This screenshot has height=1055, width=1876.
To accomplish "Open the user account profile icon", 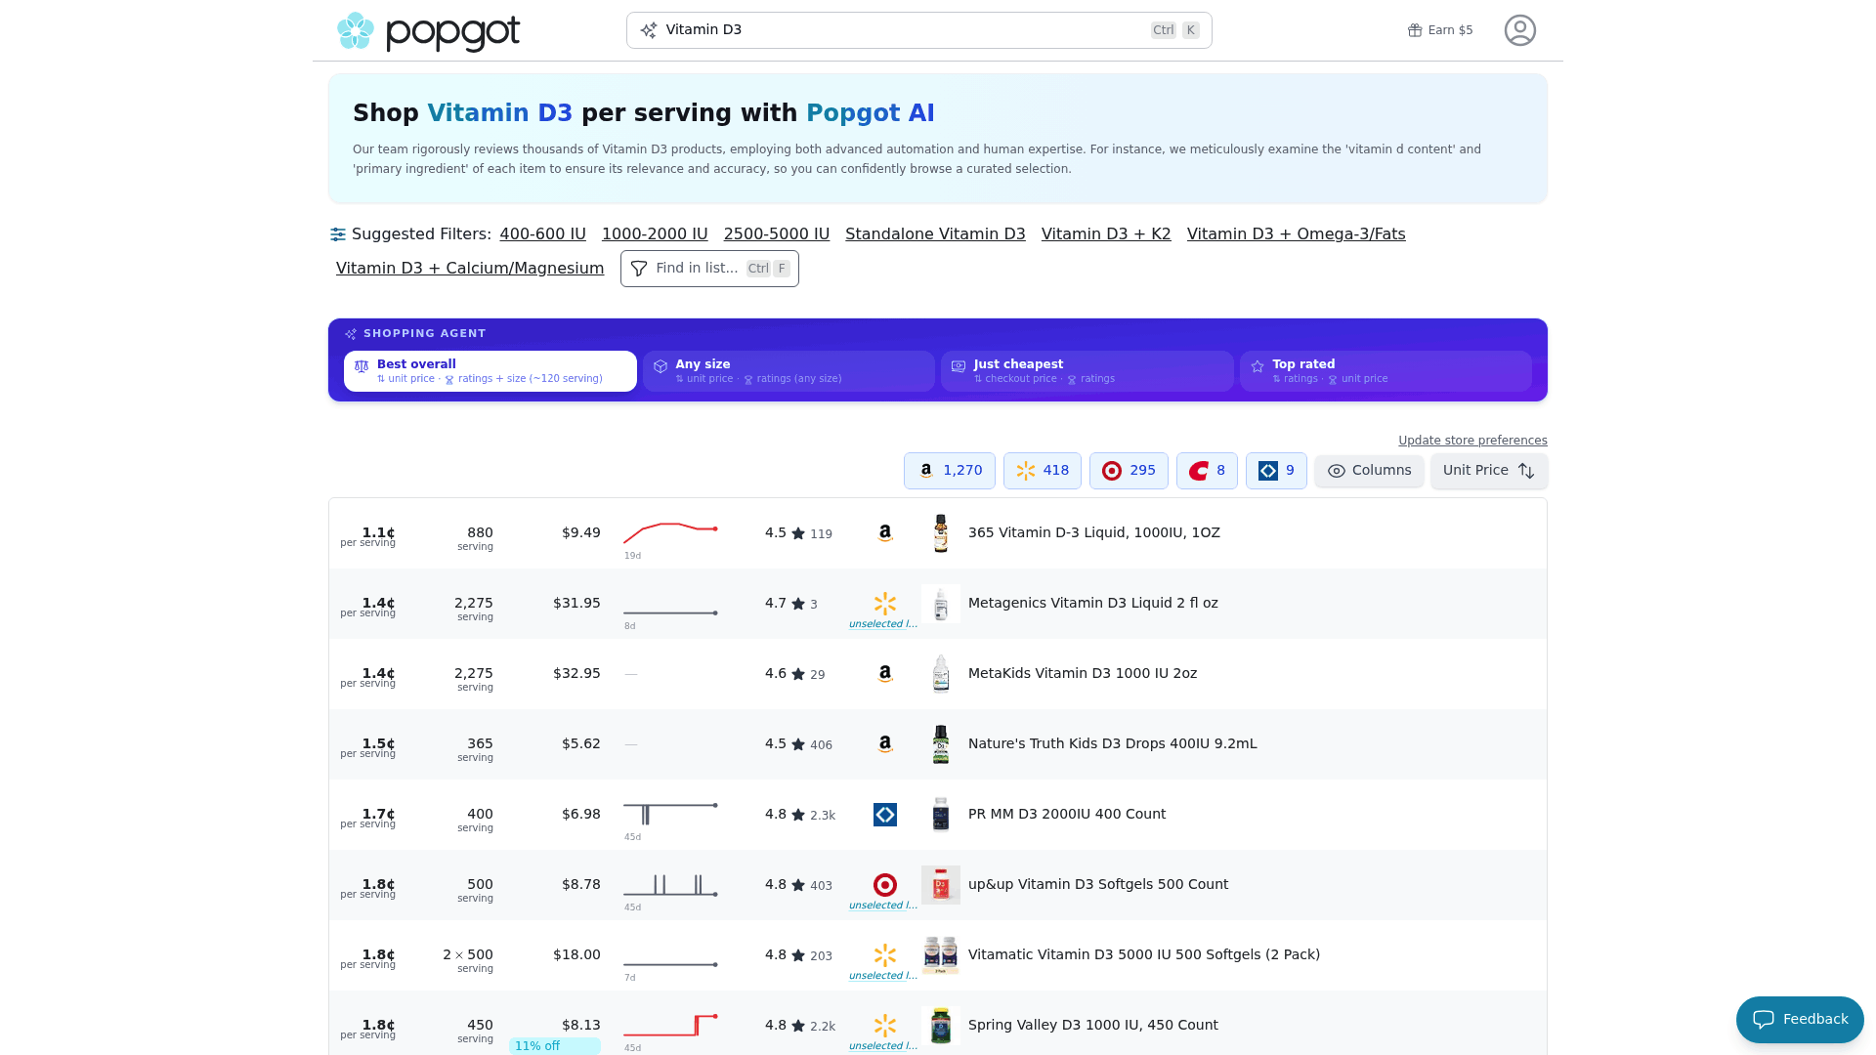I will point(1519,30).
